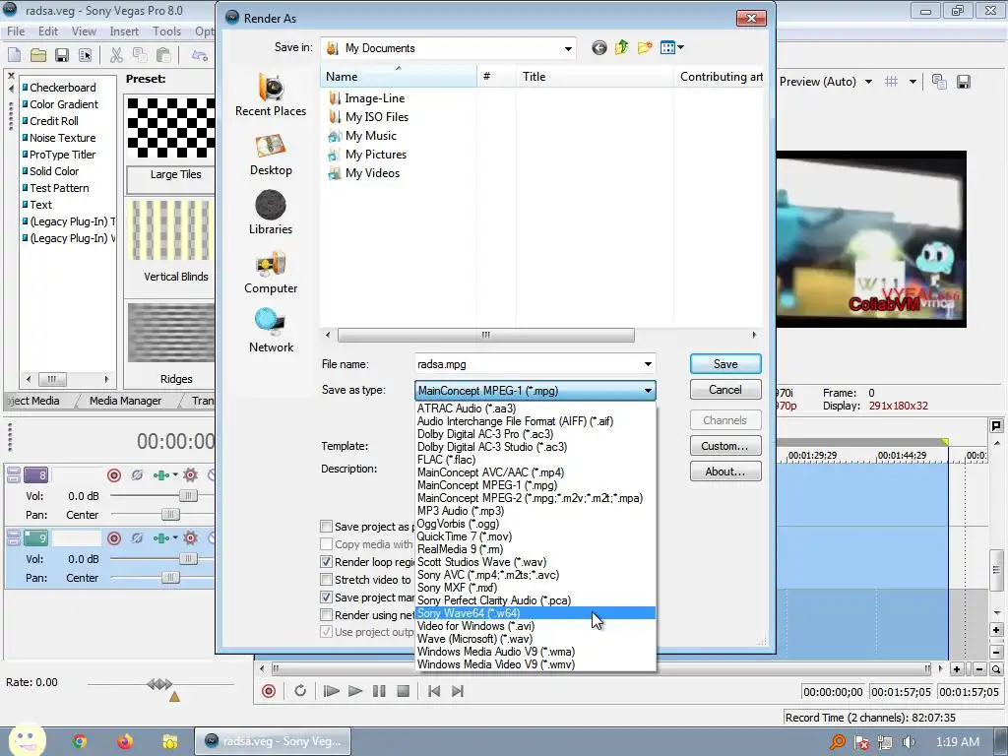Toggle Loop Playback in transport bar
Image resolution: width=1008 pixels, height=756 pixels.
pyautogui.click(x=300, y=691)
